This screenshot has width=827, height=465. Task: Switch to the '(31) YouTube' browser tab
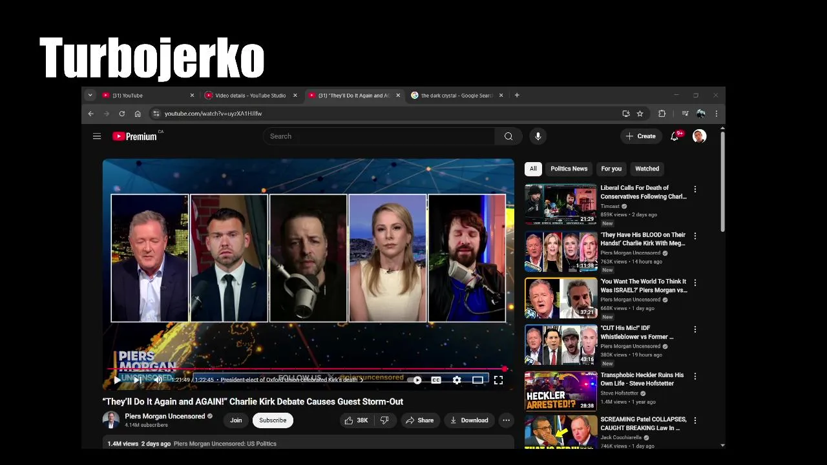(x=148, y=96)
